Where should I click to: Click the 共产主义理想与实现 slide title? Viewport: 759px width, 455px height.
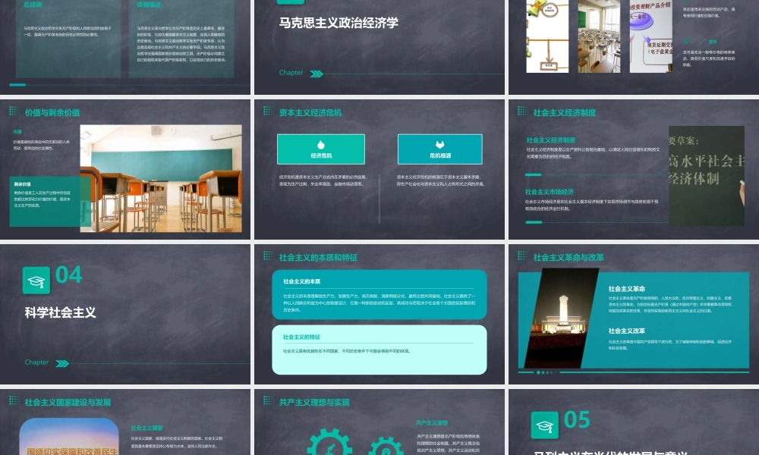[x=314, y=402]
